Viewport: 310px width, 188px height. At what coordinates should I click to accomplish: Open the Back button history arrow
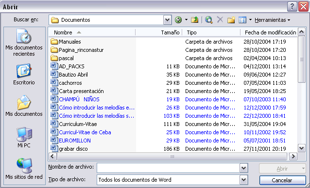tap(186, 20)
